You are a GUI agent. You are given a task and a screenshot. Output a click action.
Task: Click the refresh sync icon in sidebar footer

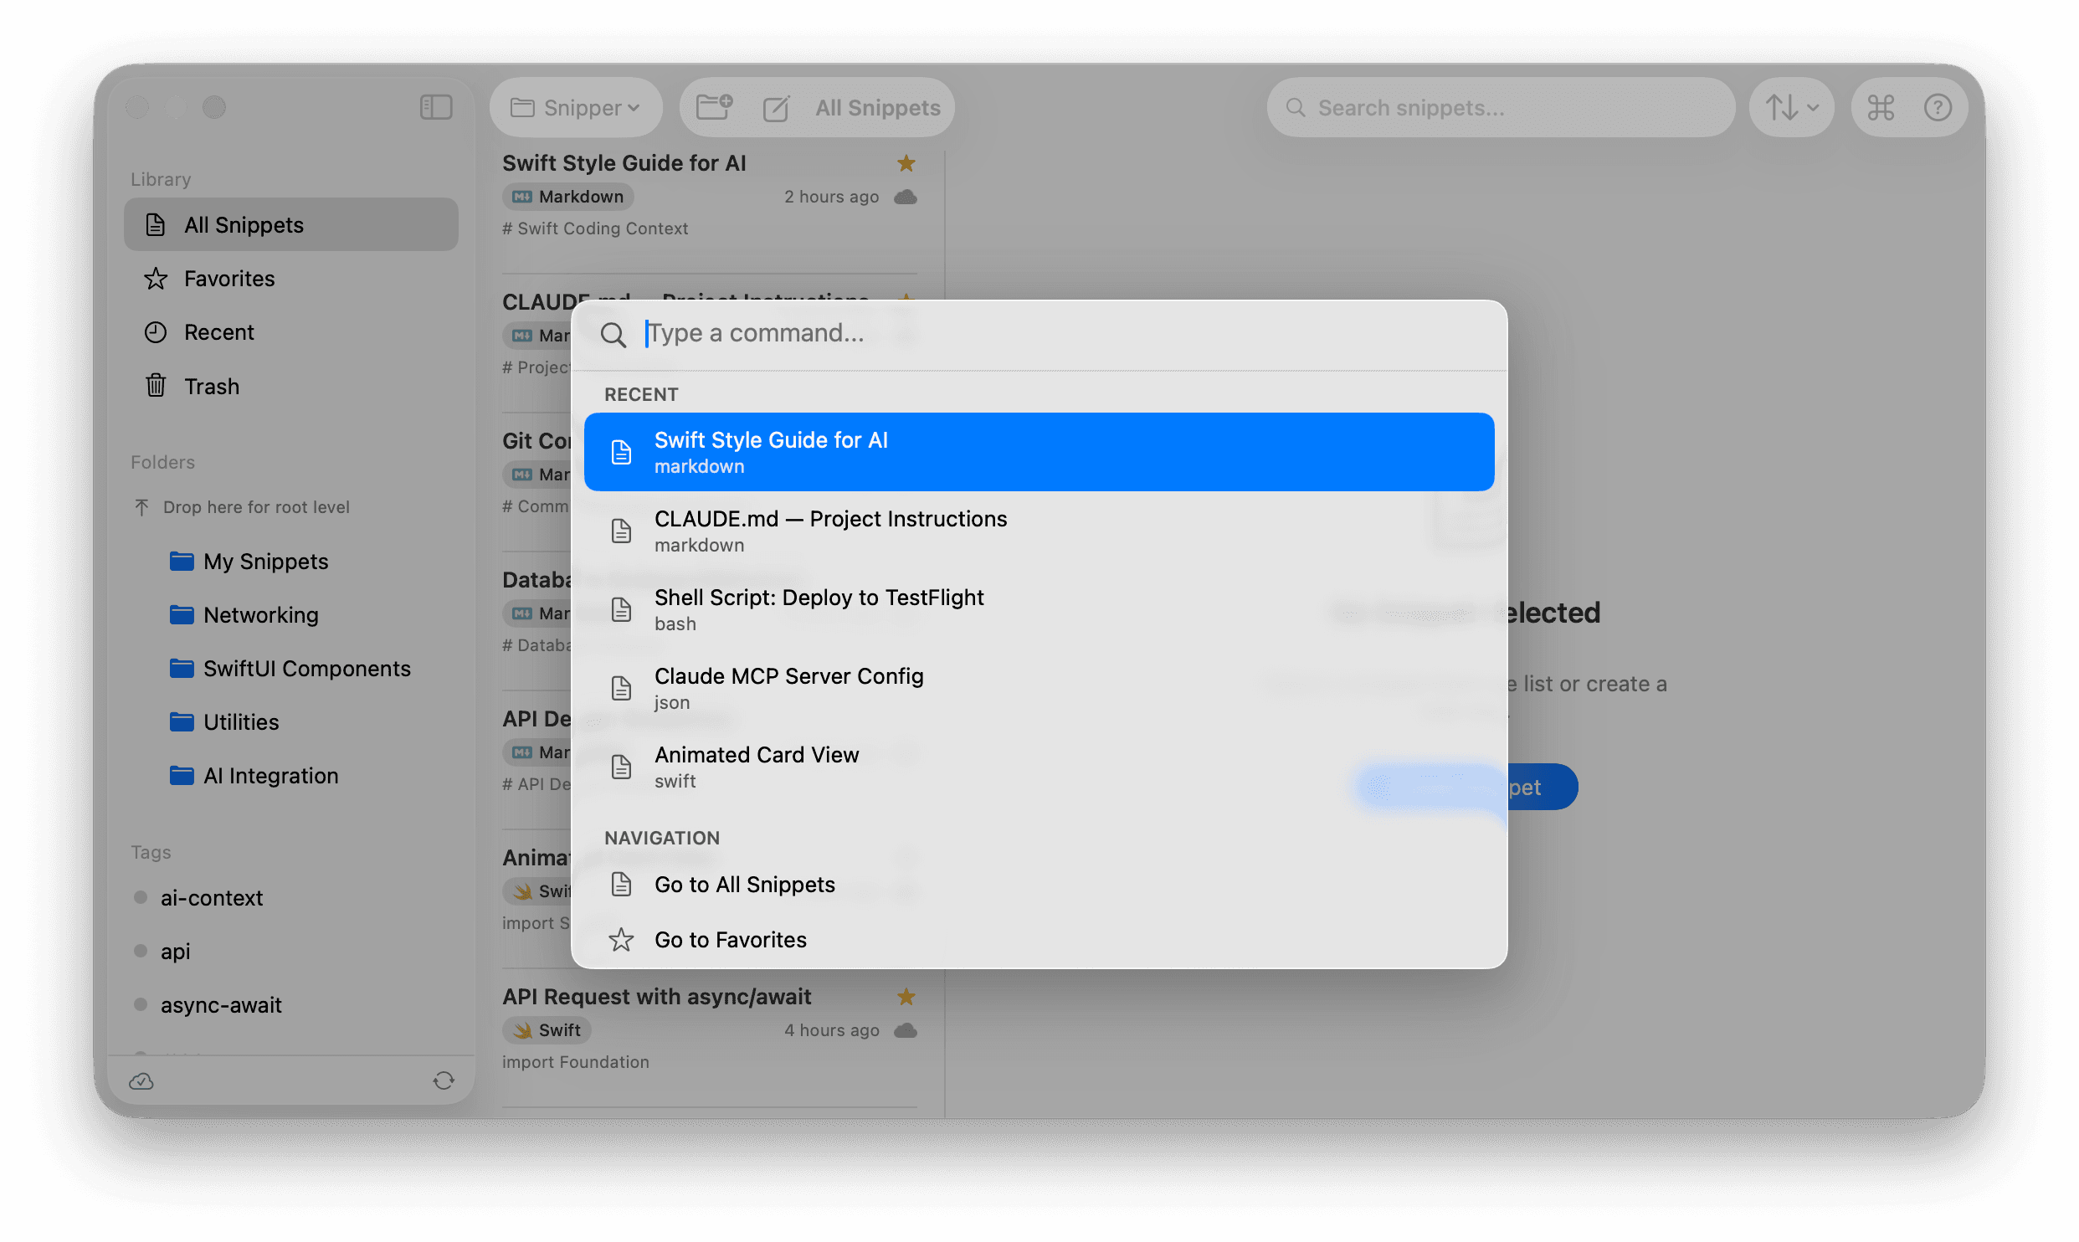click(x=444, y=1080)
